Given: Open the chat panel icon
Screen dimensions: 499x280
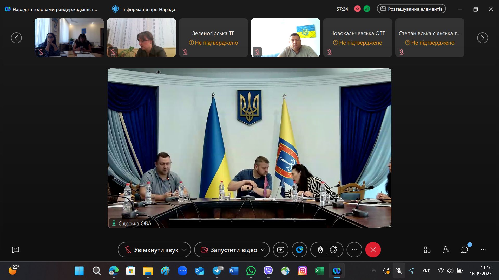Looking at the screenshot, I should tap(465, 250).
